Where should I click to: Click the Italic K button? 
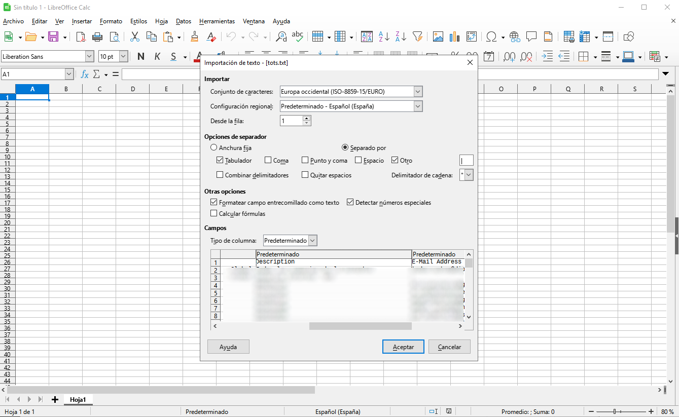(x=157, y=56)
